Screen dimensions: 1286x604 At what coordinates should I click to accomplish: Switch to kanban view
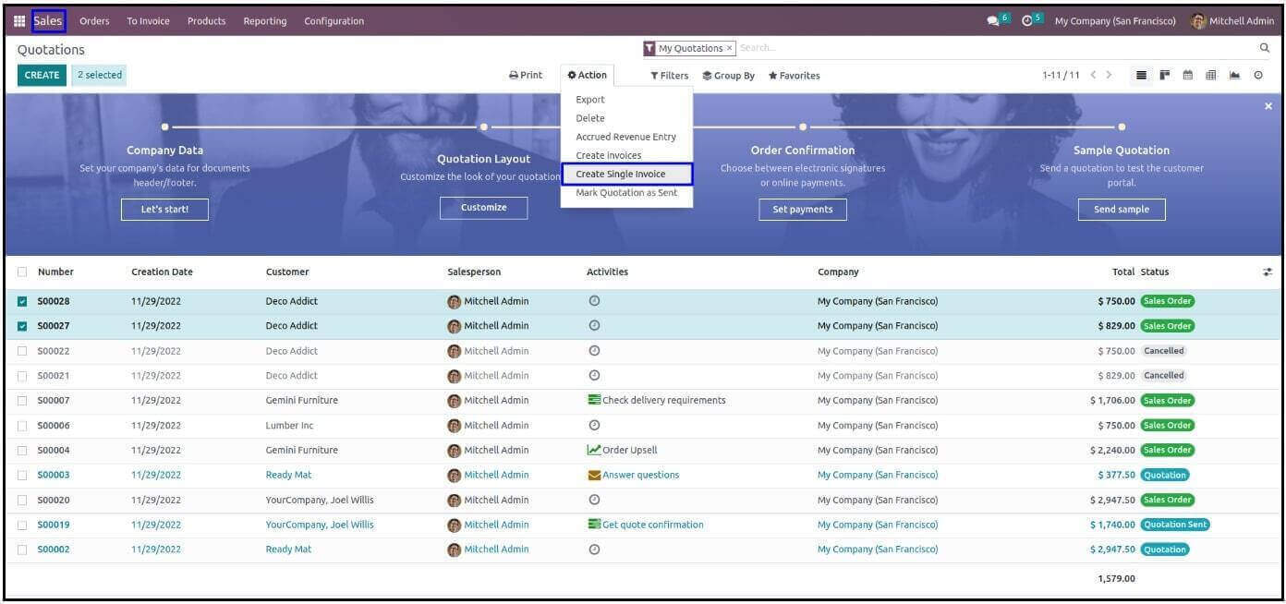tap(1165, 75)
